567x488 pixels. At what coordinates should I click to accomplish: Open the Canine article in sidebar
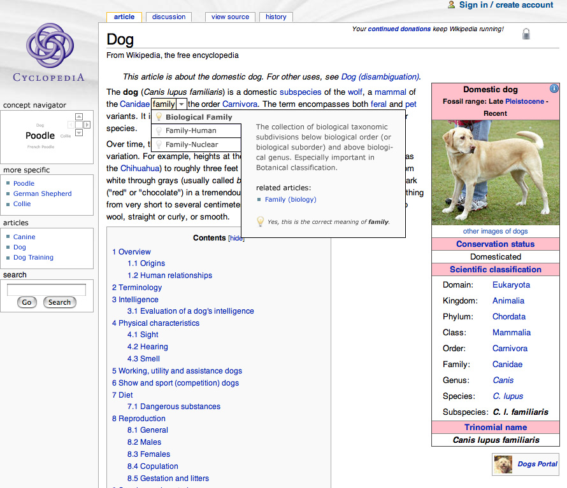click(24, 237)
